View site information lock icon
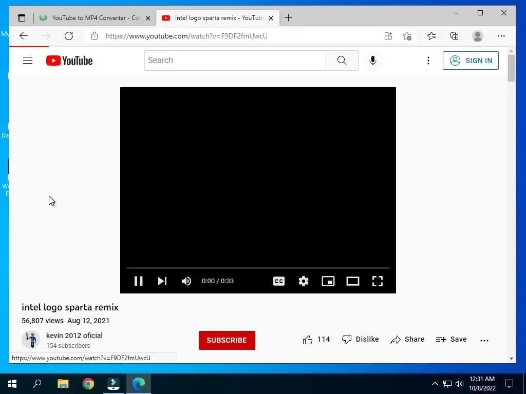The height and width of the screenshot is (394, 526). click(95, 36)
